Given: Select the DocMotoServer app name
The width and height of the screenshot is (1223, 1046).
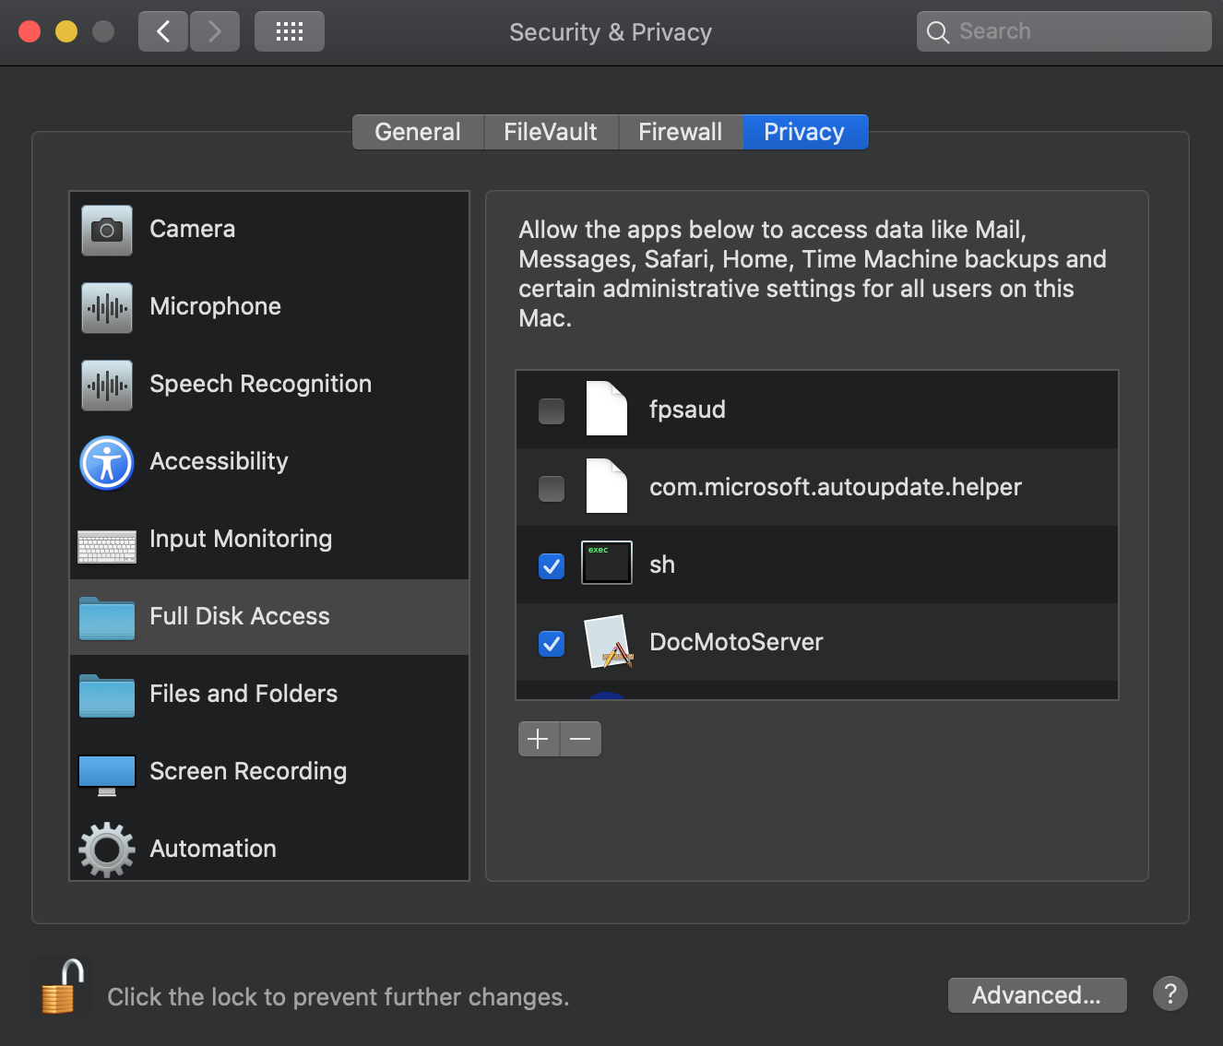Looking at the screenshot, I should coord(736,642).
